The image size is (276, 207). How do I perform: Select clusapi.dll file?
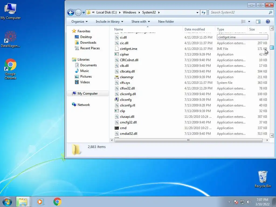click(127, 117)
